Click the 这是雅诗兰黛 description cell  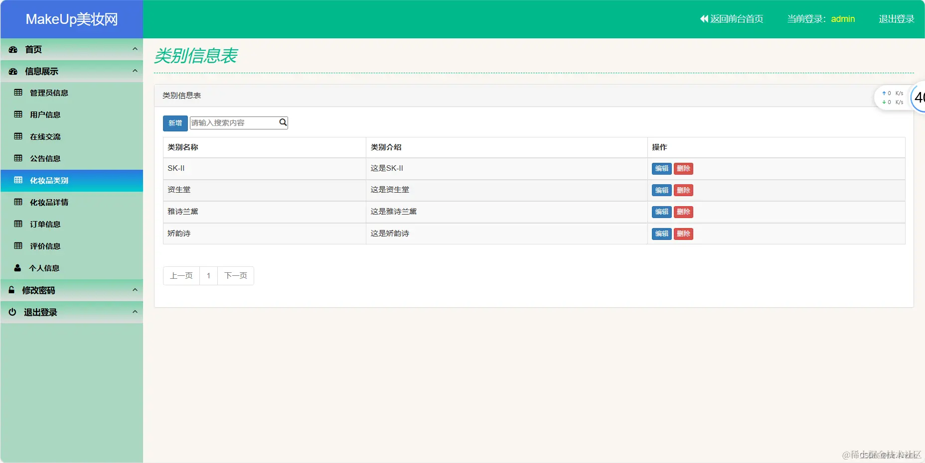[x=507, y=212]
